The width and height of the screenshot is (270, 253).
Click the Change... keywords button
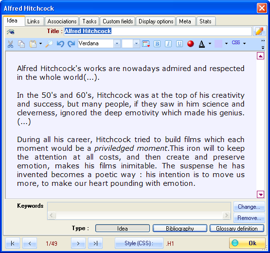[249, 207]
